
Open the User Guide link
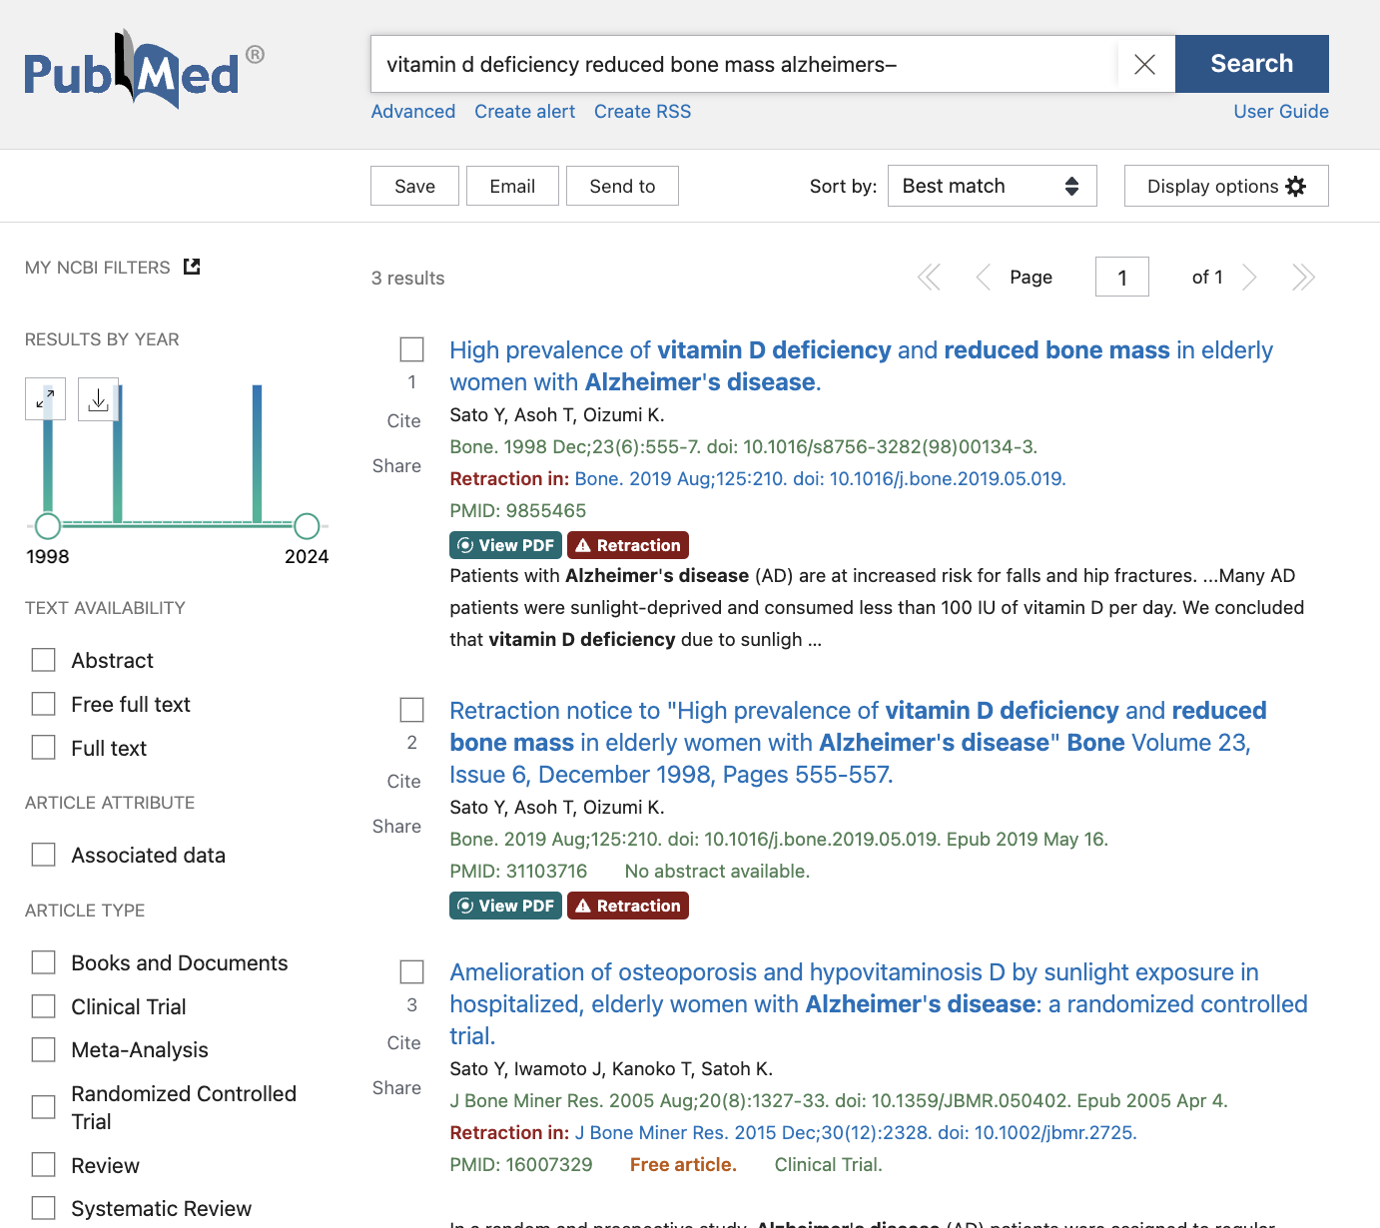pos(1280,112)
